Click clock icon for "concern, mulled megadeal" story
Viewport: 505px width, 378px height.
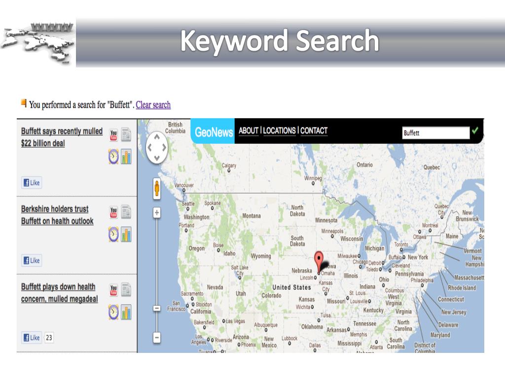[113, 312]
